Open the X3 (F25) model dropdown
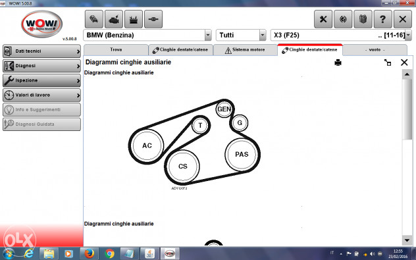The width and height of the screenshot is (416, 260). point(408,35)
